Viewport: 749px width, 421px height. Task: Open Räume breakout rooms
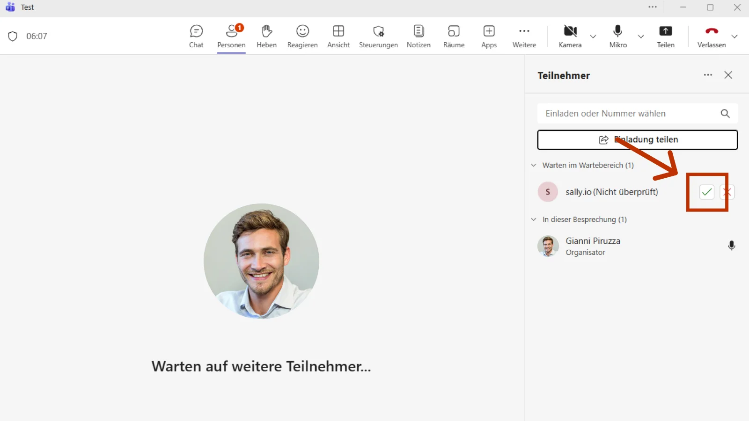454,36
